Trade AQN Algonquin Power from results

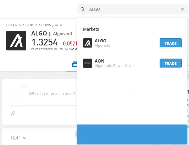[x=171, y=63]
